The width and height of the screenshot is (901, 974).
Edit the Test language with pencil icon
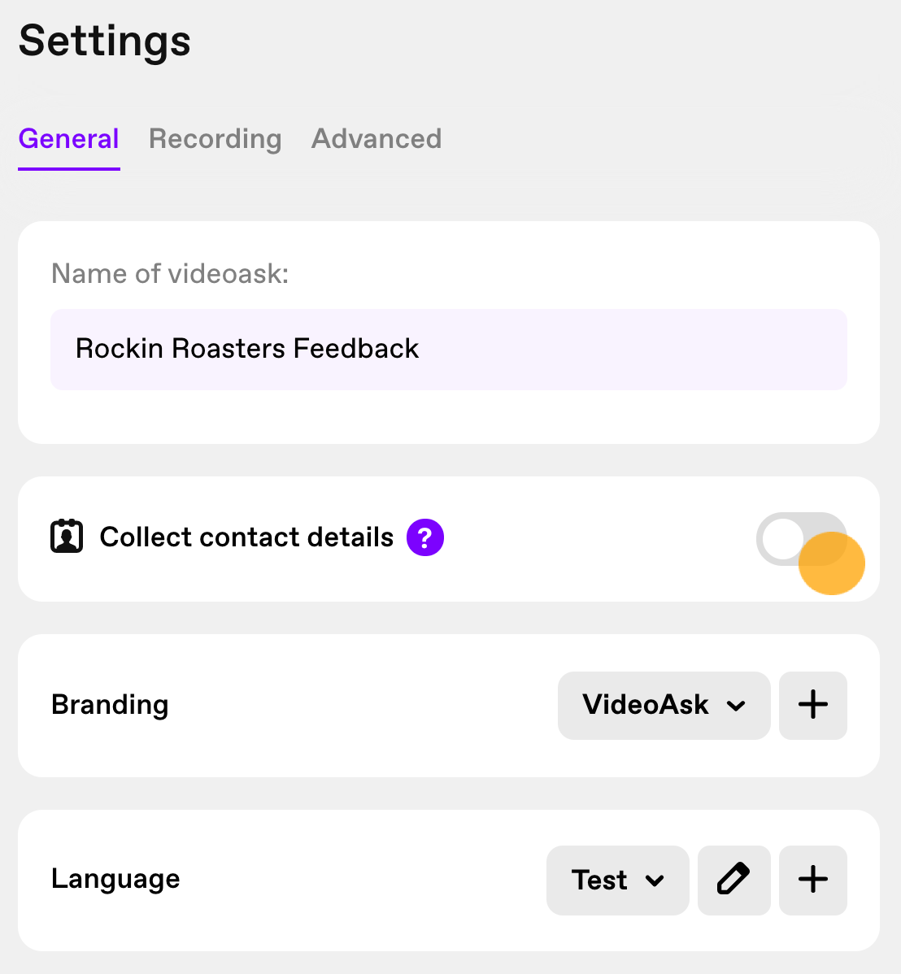[x=733, y=880]
